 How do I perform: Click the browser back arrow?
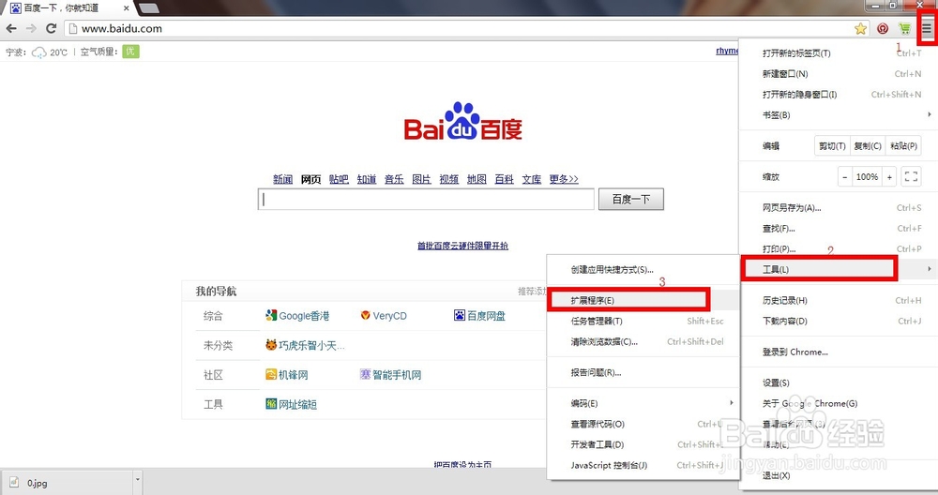[x=11, y=28]
